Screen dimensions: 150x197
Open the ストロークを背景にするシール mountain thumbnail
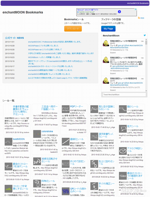[x=8, y=188]
